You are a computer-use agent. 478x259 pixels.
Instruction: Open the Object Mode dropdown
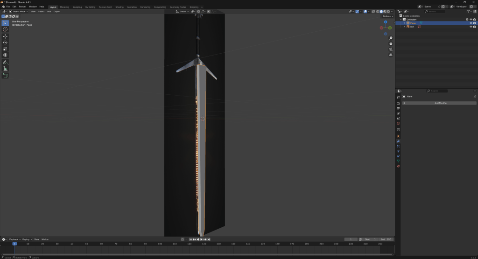tap(19, 11)
